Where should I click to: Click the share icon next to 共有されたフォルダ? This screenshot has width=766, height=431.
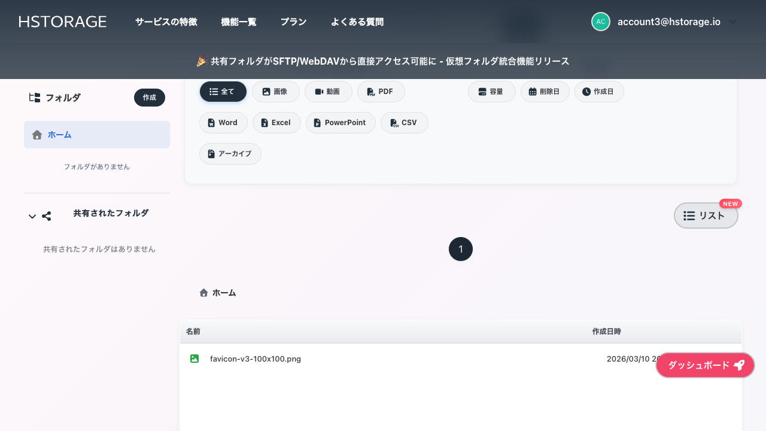point(47,216)
